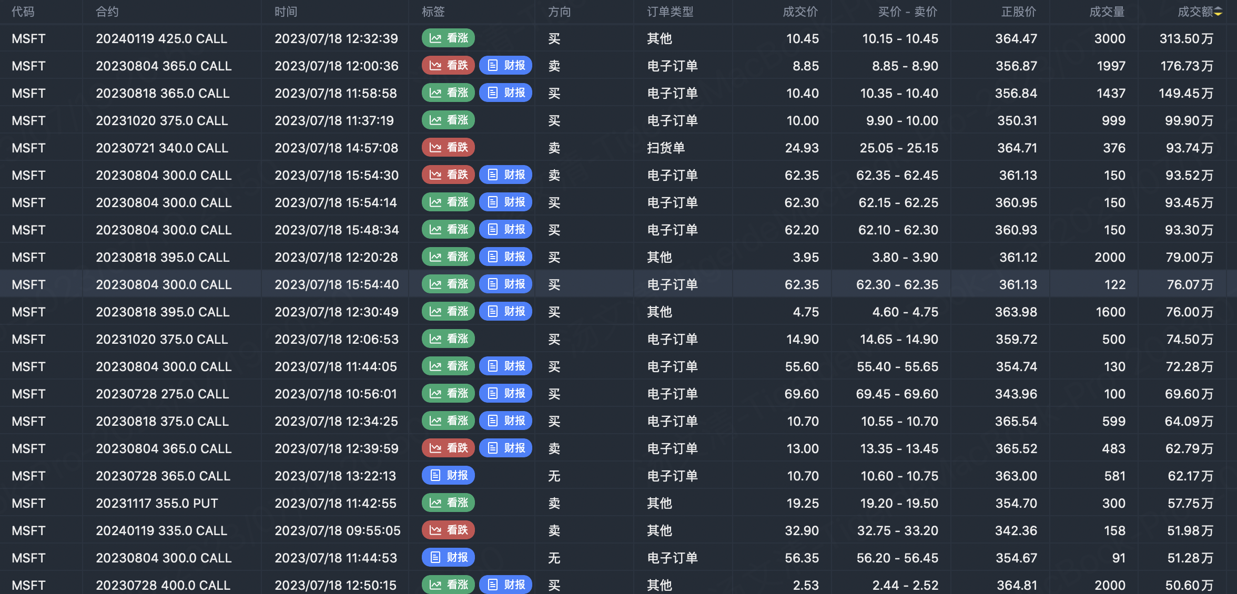Sort by 成交额 column arrow
The image size is (1237, 594).
[1219, 12]
